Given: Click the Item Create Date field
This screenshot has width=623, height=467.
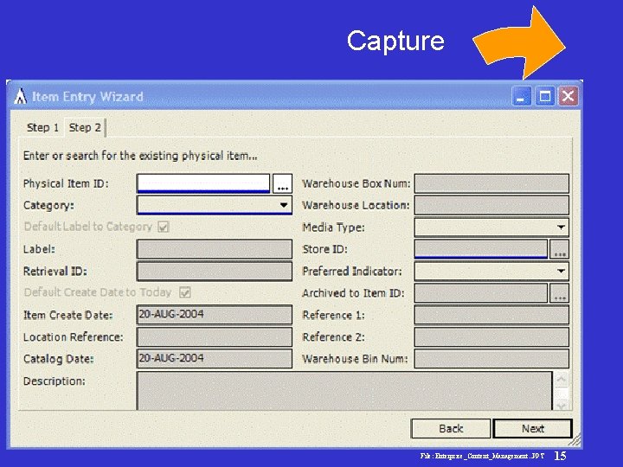Looking at the screenshot, I should (215, 315).
